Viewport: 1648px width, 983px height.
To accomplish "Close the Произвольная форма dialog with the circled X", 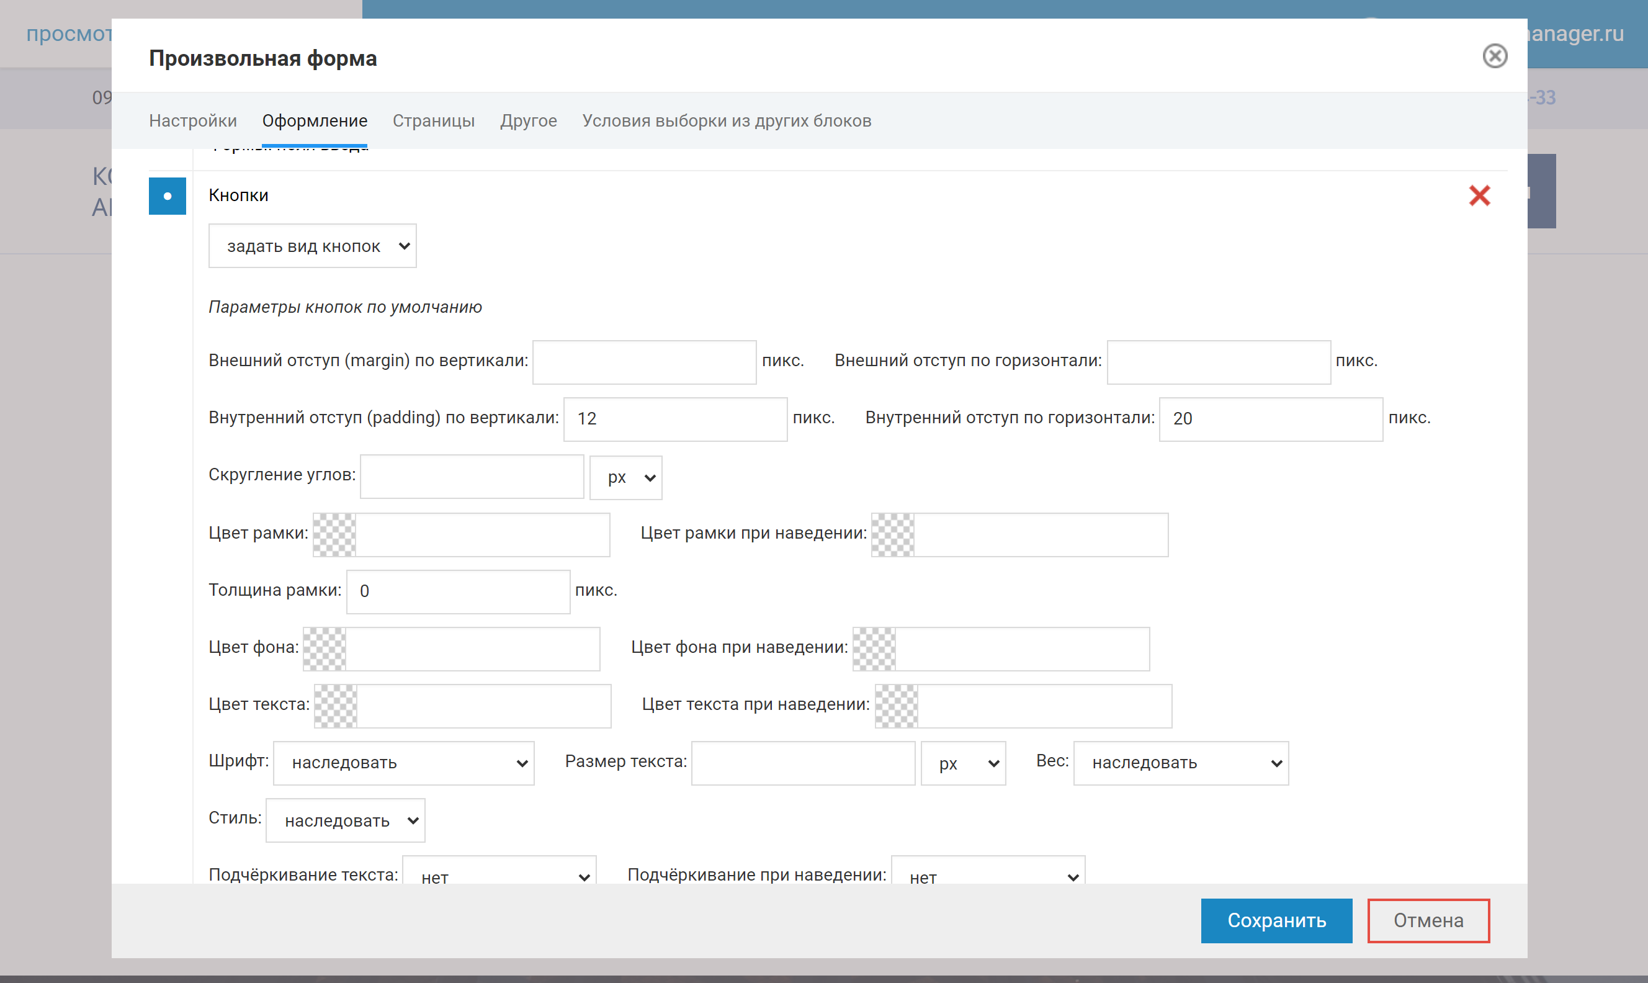I will pyautogui.click(x=1494, y=56).
